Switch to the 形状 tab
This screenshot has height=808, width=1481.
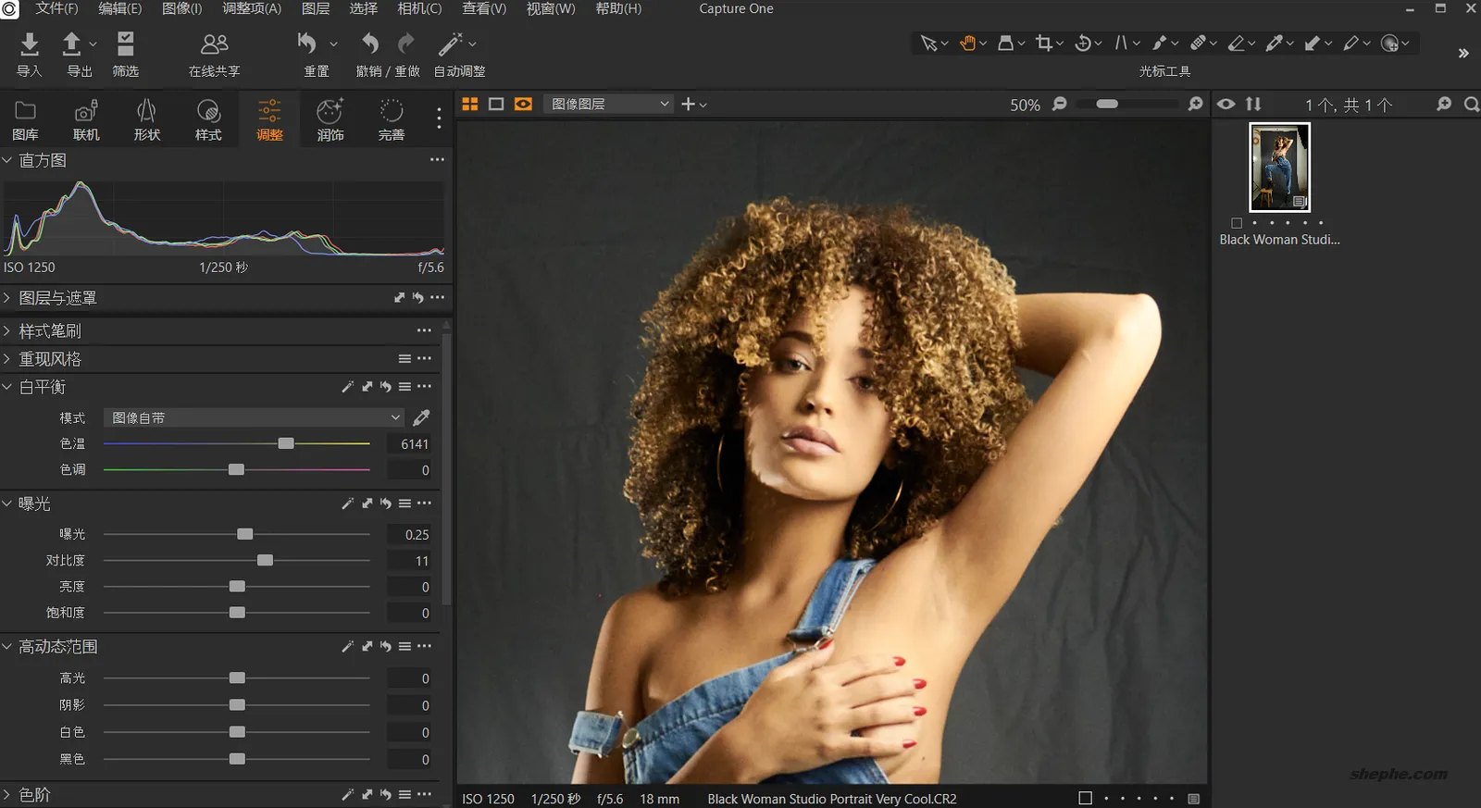pos(147,120)
